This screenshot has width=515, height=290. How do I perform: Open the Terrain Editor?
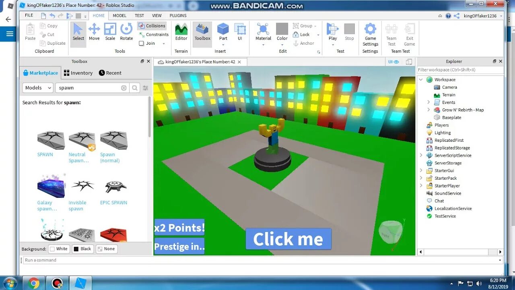tap(181, 32)
